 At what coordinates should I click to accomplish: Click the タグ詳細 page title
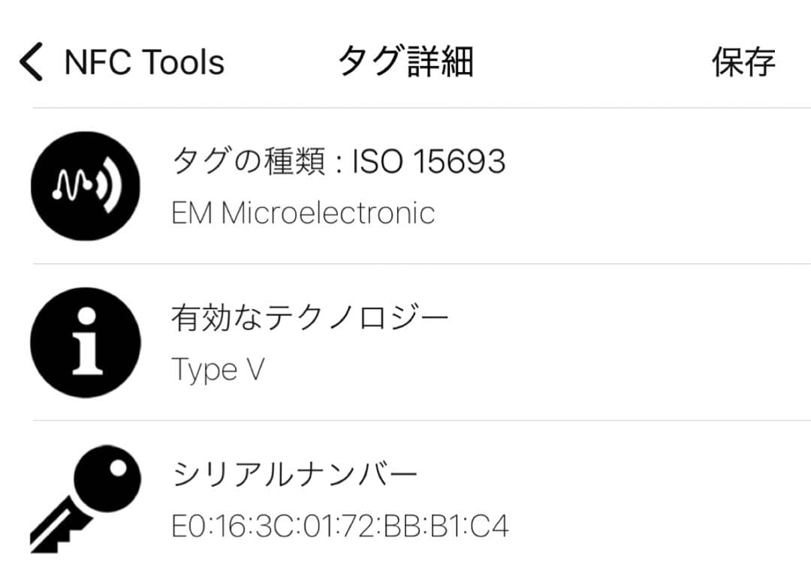405,62
